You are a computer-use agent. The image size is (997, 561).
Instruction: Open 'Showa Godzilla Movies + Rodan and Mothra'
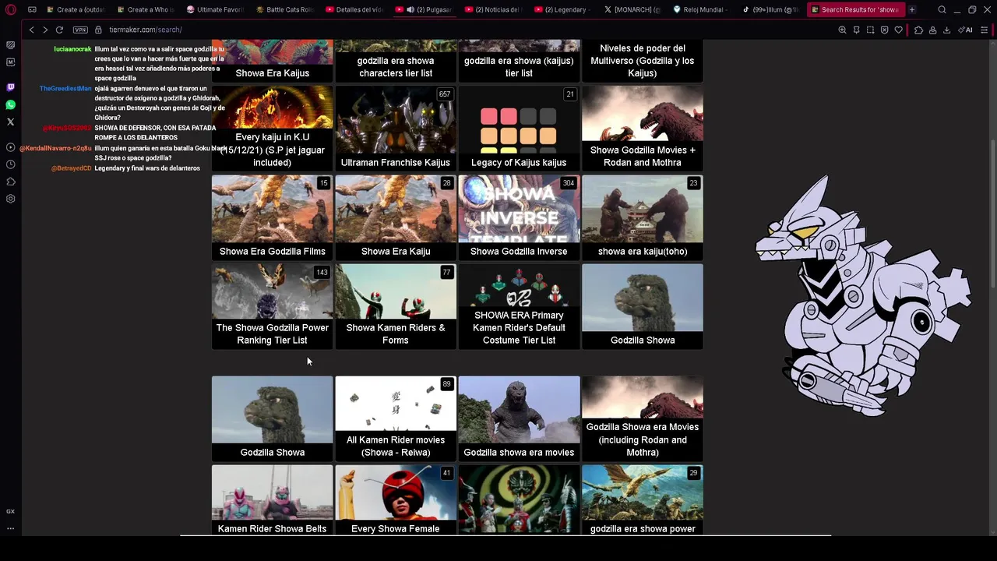click(643, 129)
